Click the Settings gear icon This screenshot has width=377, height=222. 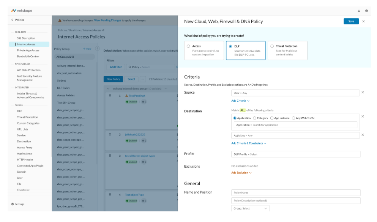click(13, 204)
